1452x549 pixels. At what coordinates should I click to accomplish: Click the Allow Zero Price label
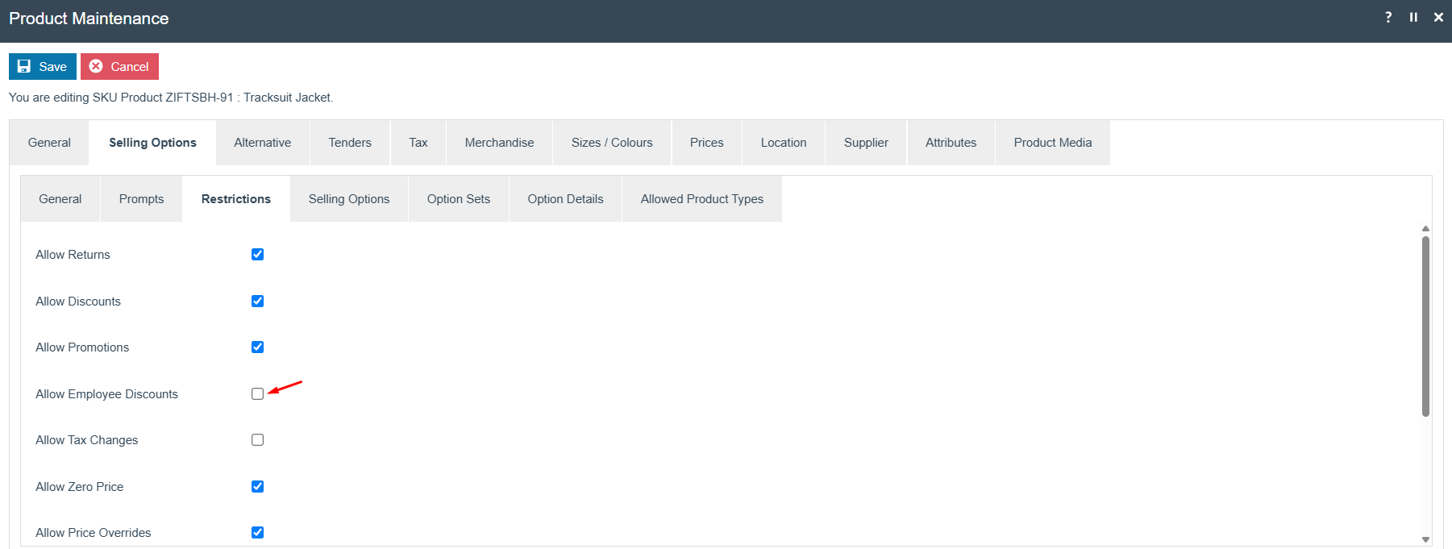pyautogui.click(x=80, y=487)
